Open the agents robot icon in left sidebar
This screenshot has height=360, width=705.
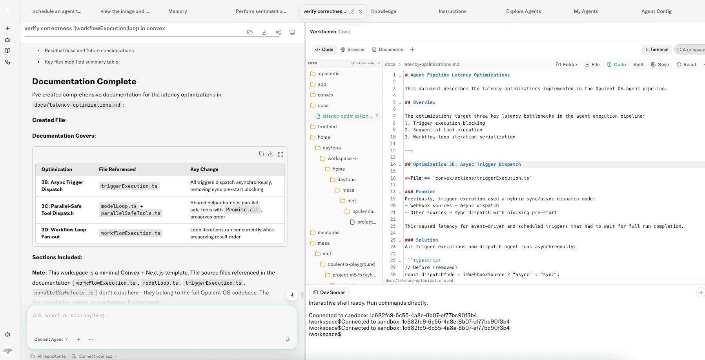7,40
